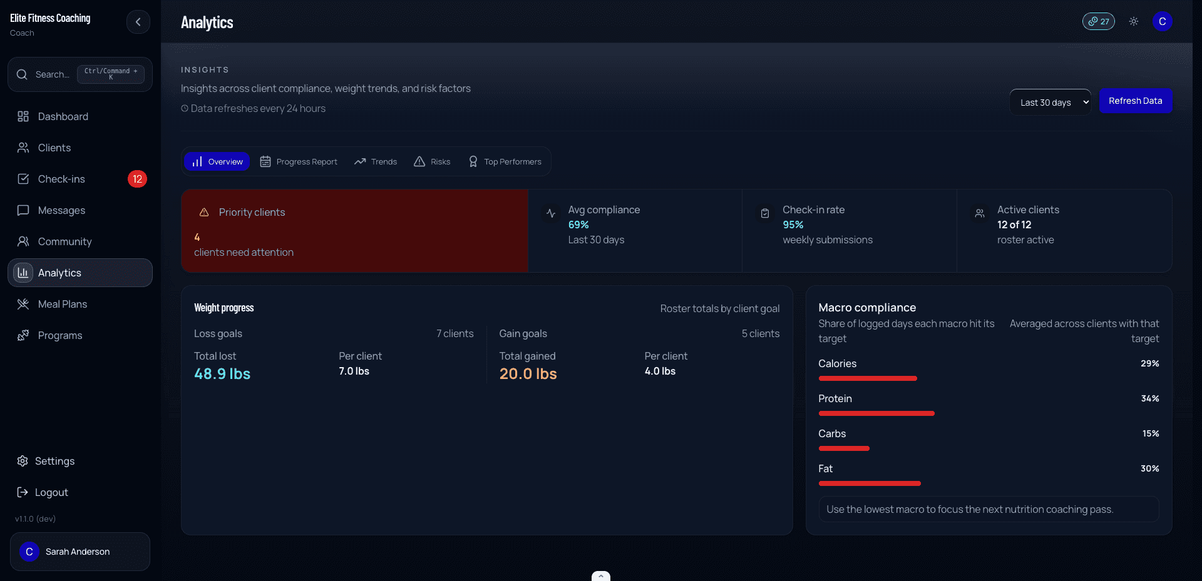Switch to the Progress Report tab
Viewport: 1202px width, 581px height.
[x=299, y=161]
